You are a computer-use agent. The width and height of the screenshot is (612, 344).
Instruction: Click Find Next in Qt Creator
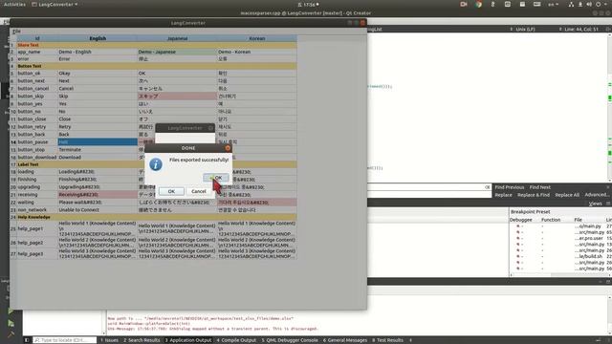click(x=539, y=187)
